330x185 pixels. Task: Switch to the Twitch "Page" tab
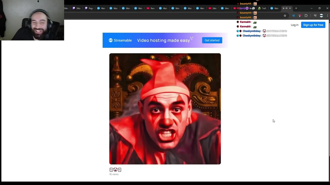(89, 8)
